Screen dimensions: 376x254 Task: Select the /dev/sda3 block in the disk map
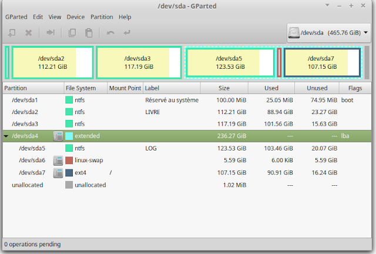pyautogui.click(x=139, y=62)
